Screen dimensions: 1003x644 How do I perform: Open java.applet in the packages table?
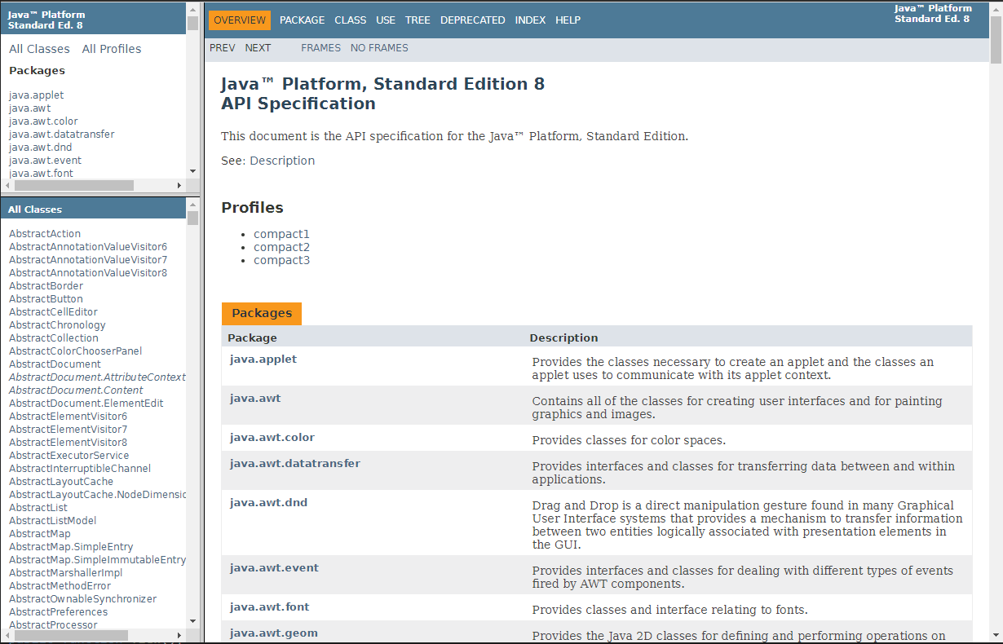[263, 359]
